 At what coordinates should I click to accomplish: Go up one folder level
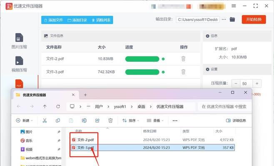click(45, 106)
